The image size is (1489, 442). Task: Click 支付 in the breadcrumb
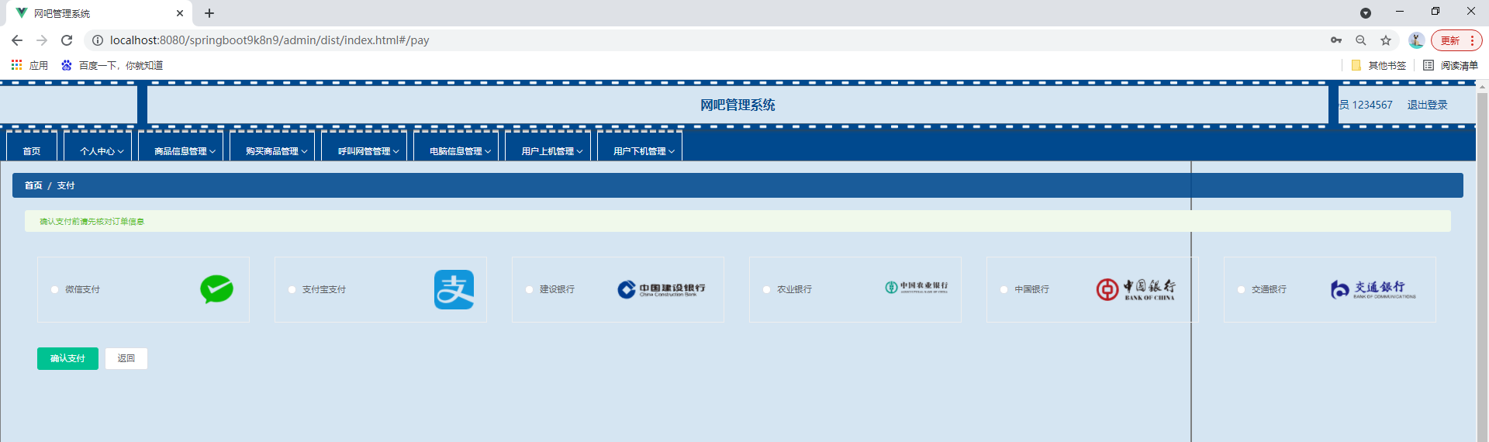pyautogui.click(x=66, y=185)
